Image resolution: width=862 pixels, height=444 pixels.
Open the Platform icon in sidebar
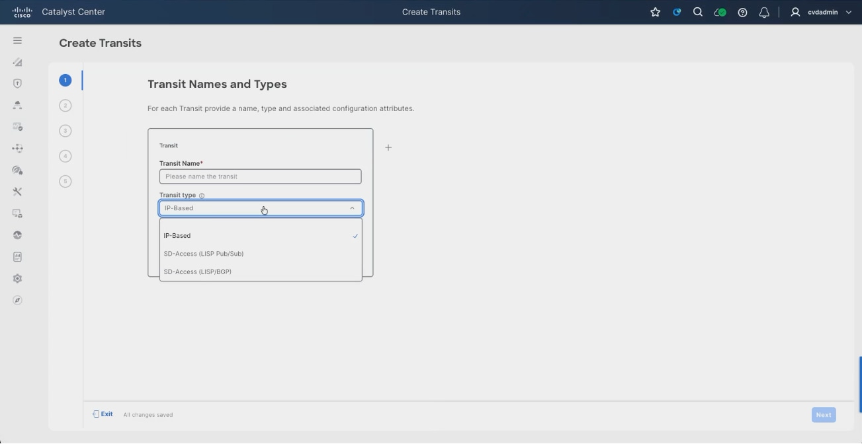point(17,213)
